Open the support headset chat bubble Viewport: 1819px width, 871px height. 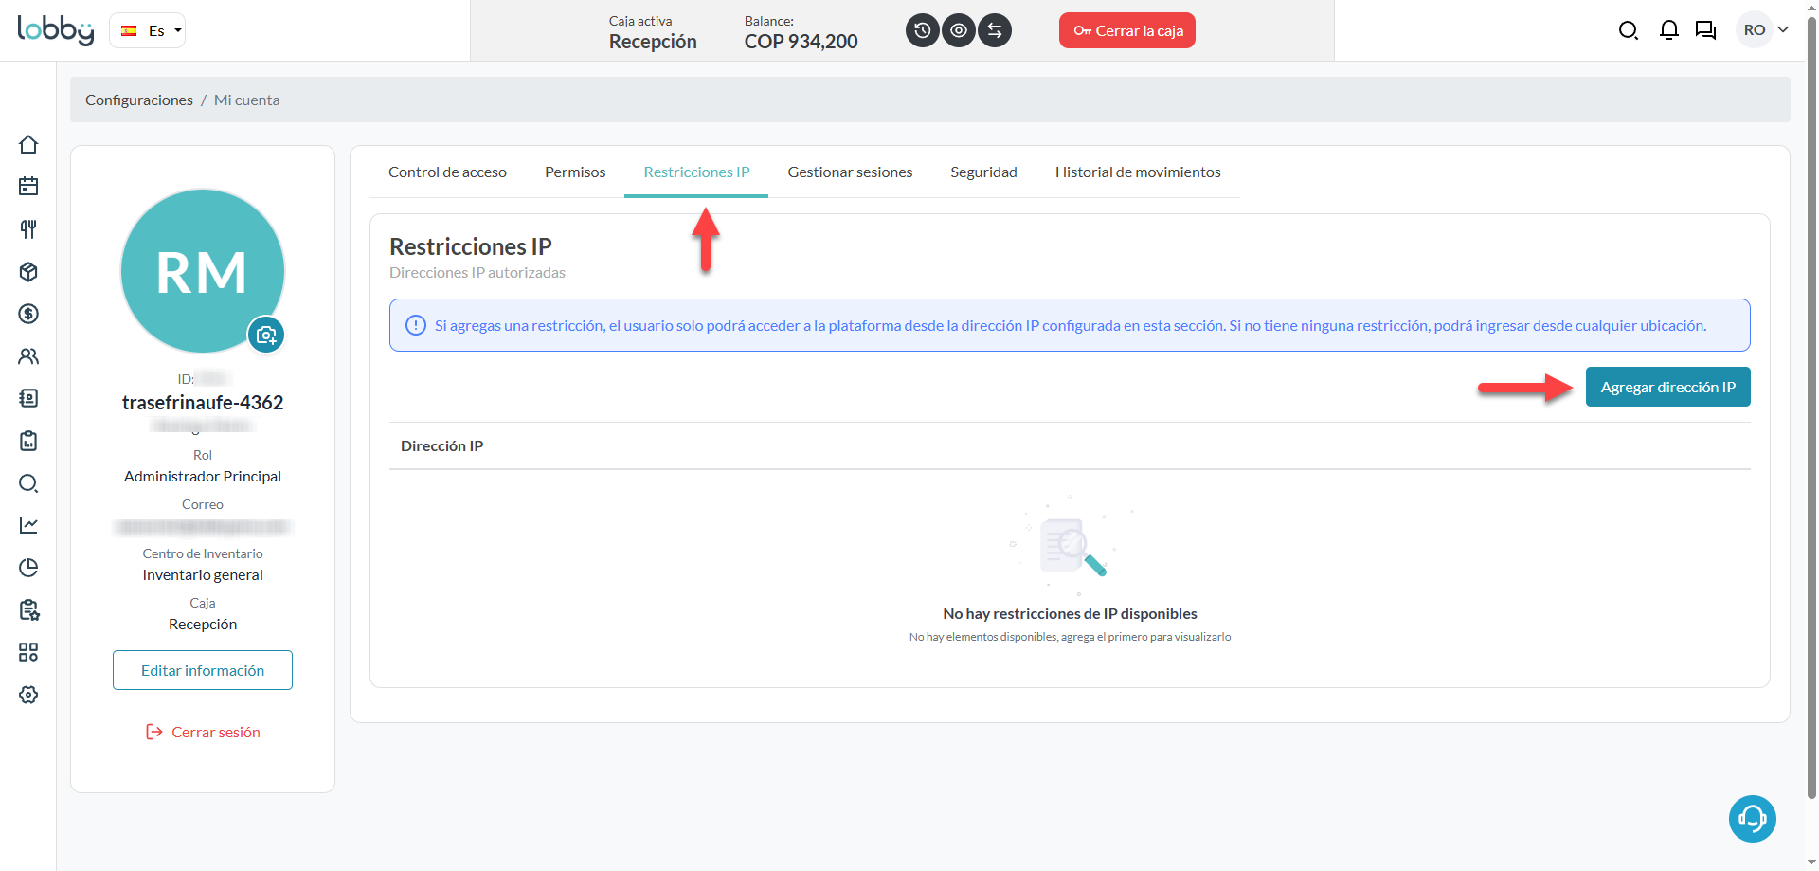coord(1752,819)
